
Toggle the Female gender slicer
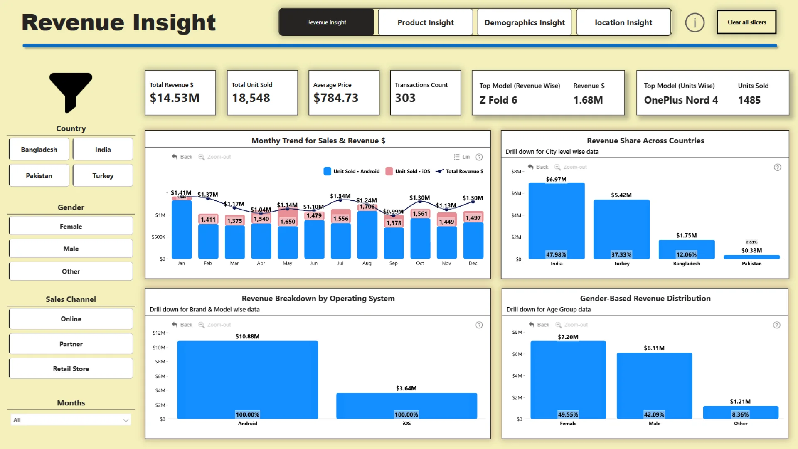[71, 227]
